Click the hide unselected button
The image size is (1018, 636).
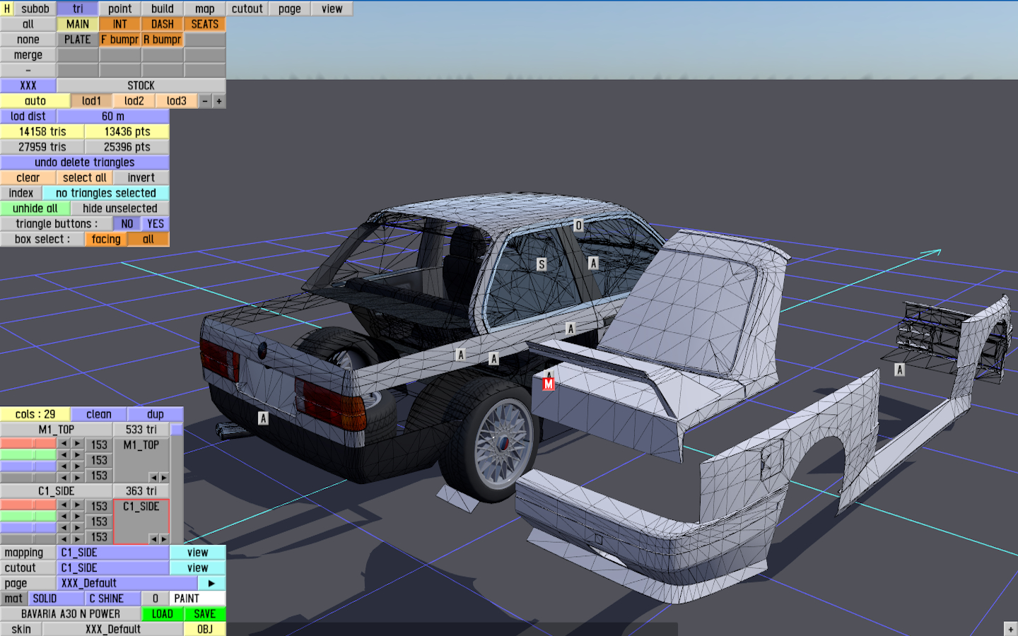click(x=120, y=208)
